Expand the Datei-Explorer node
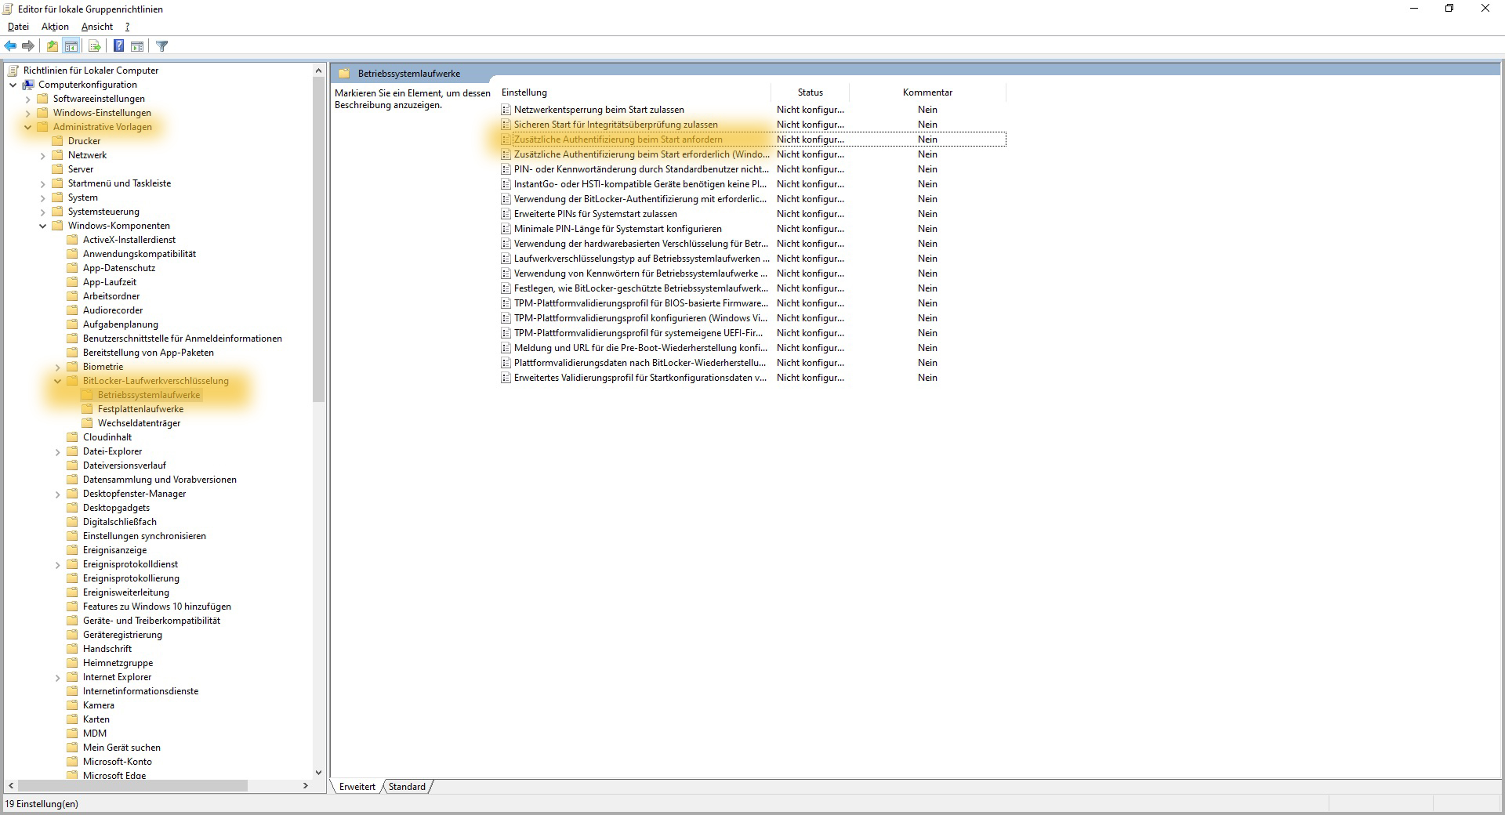1505x815 pixels. pyautogui.click(x=58, y=451)
